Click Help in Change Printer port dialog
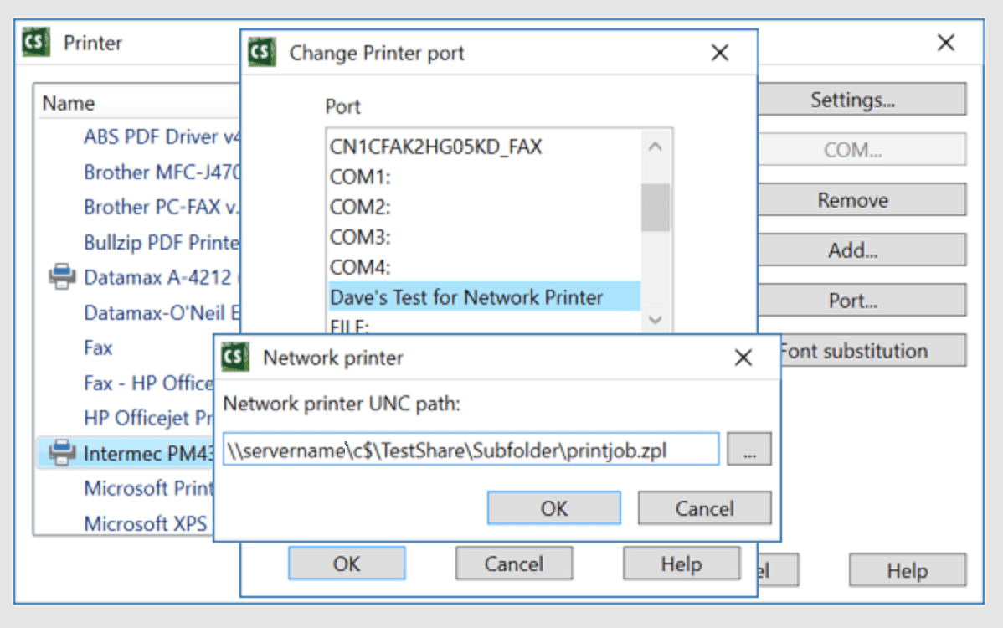Image resolution: width=1003 pixels, height=628 pixels. [680, 563]
